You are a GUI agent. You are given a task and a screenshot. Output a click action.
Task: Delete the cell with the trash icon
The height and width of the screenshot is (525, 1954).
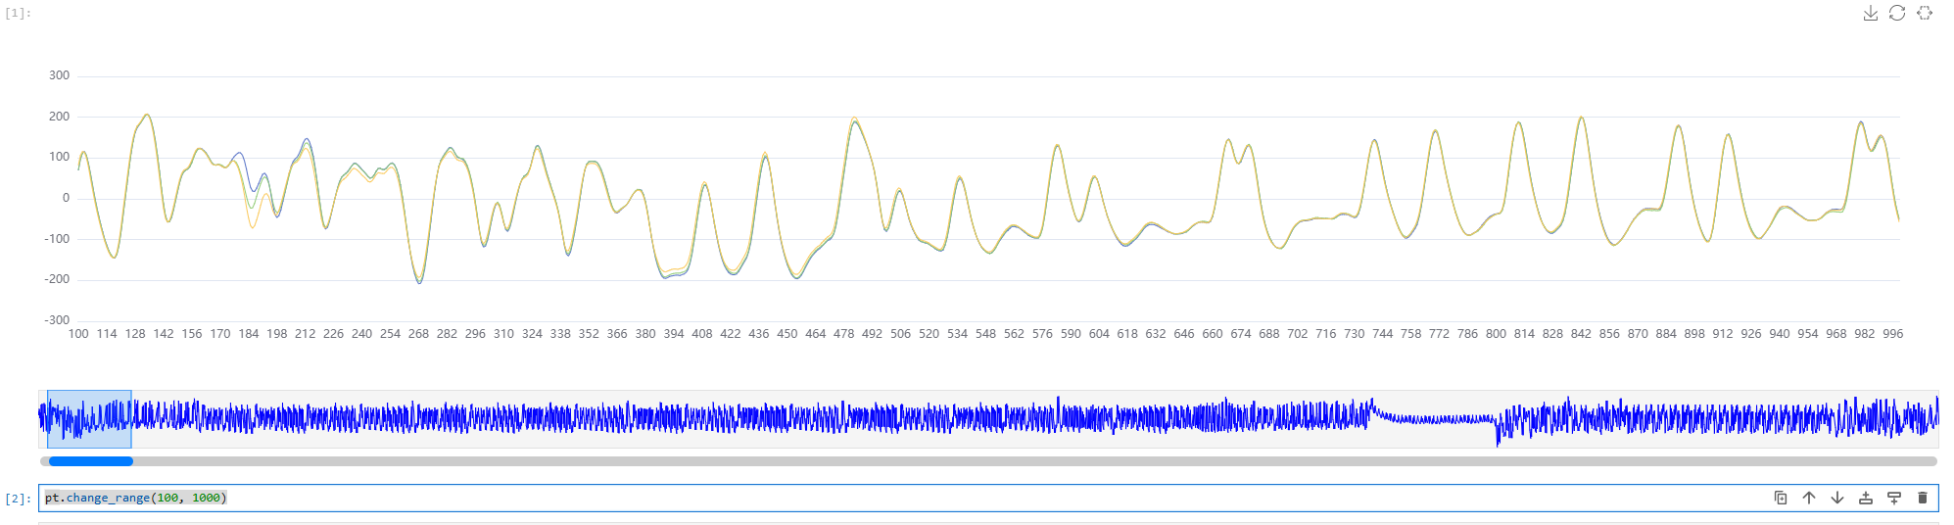click(1923, 498)
